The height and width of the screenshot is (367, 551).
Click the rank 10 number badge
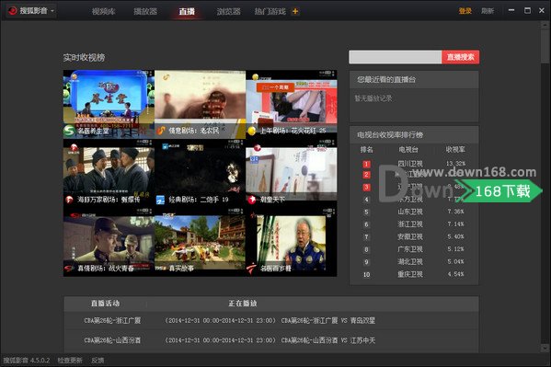366,274
